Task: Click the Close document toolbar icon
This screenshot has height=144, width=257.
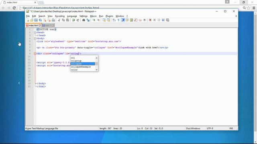Action: [x=45, y=20]
